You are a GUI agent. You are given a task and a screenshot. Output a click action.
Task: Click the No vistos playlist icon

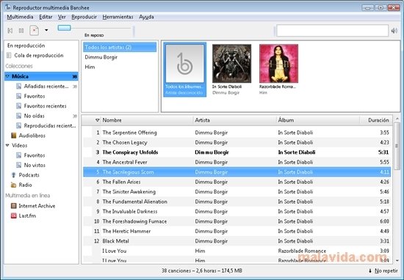[18, 165]
